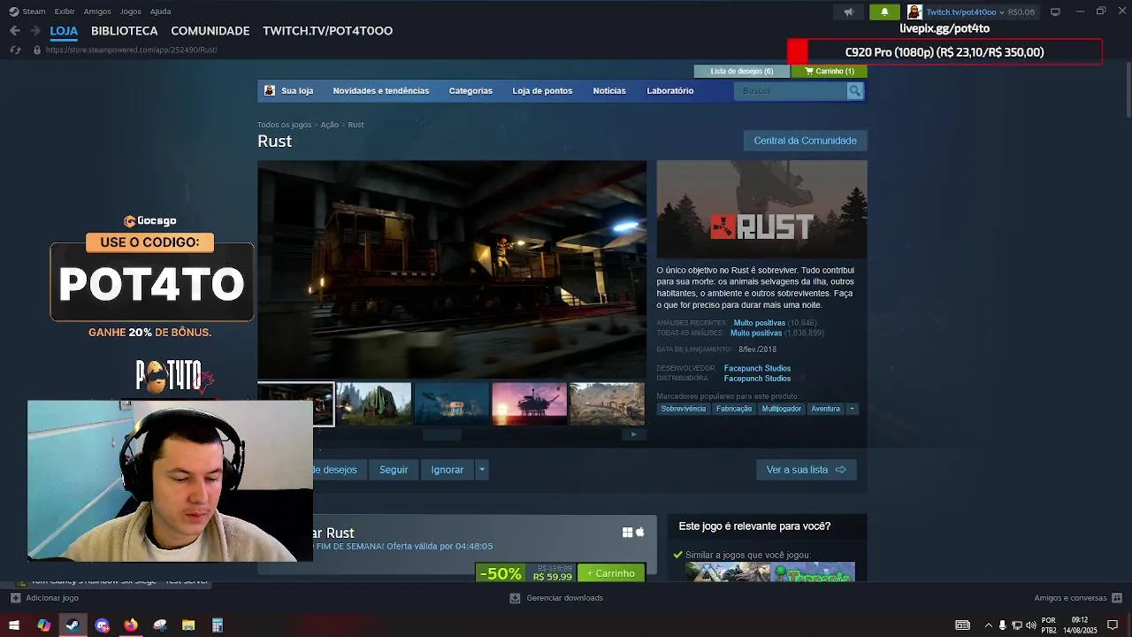Open the green notifications bell
Viewport: 1132px width, 637px height.
tap(884, 12)
